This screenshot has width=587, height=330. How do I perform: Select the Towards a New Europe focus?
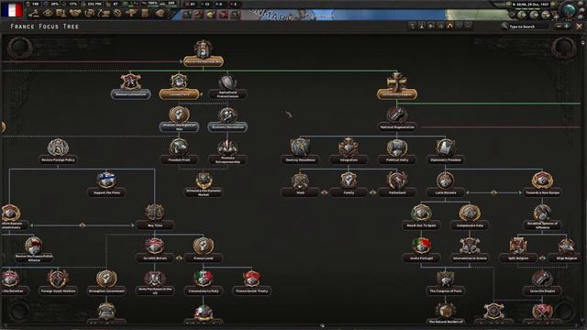click(x=542, y=185)
